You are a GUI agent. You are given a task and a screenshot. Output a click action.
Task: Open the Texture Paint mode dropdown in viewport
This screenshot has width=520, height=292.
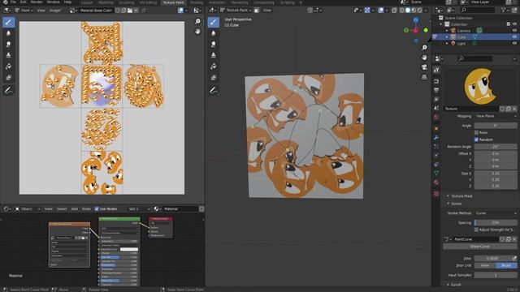(236, 11)
